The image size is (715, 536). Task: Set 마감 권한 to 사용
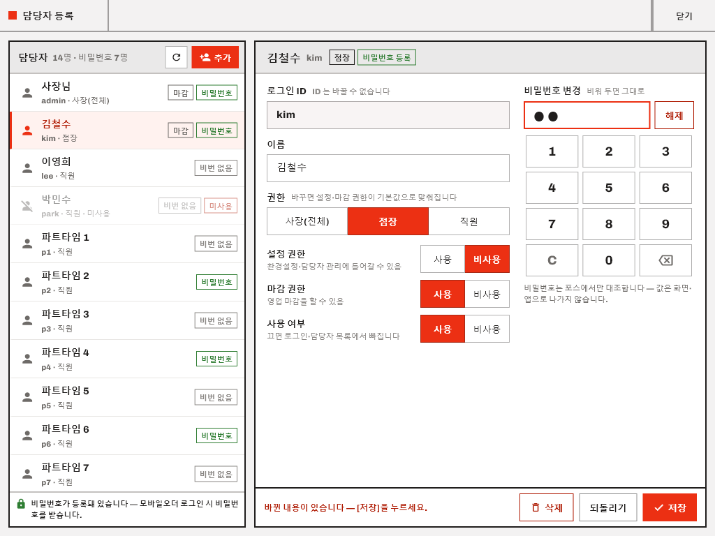pos(442,294)
